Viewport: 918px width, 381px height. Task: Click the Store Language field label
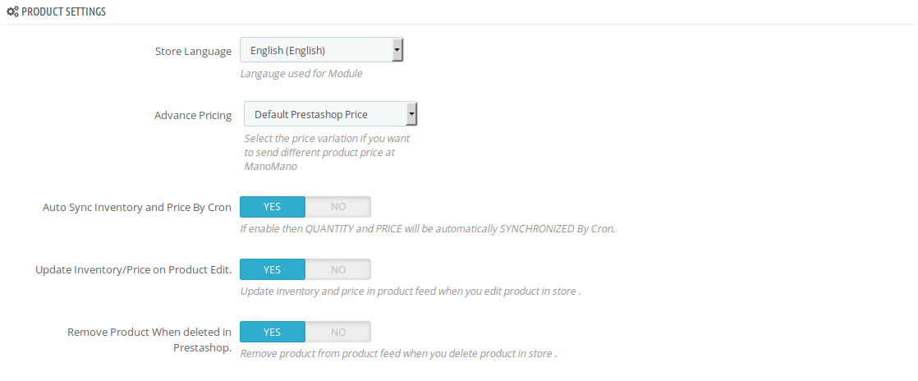click(x=193, y=51)
